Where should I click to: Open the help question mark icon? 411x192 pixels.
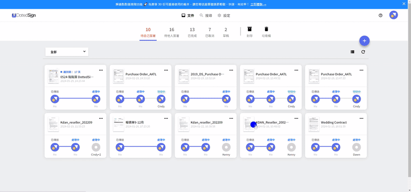click(381, 15)
